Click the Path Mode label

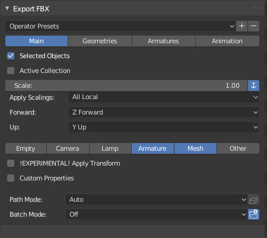(x=26, y=199)
